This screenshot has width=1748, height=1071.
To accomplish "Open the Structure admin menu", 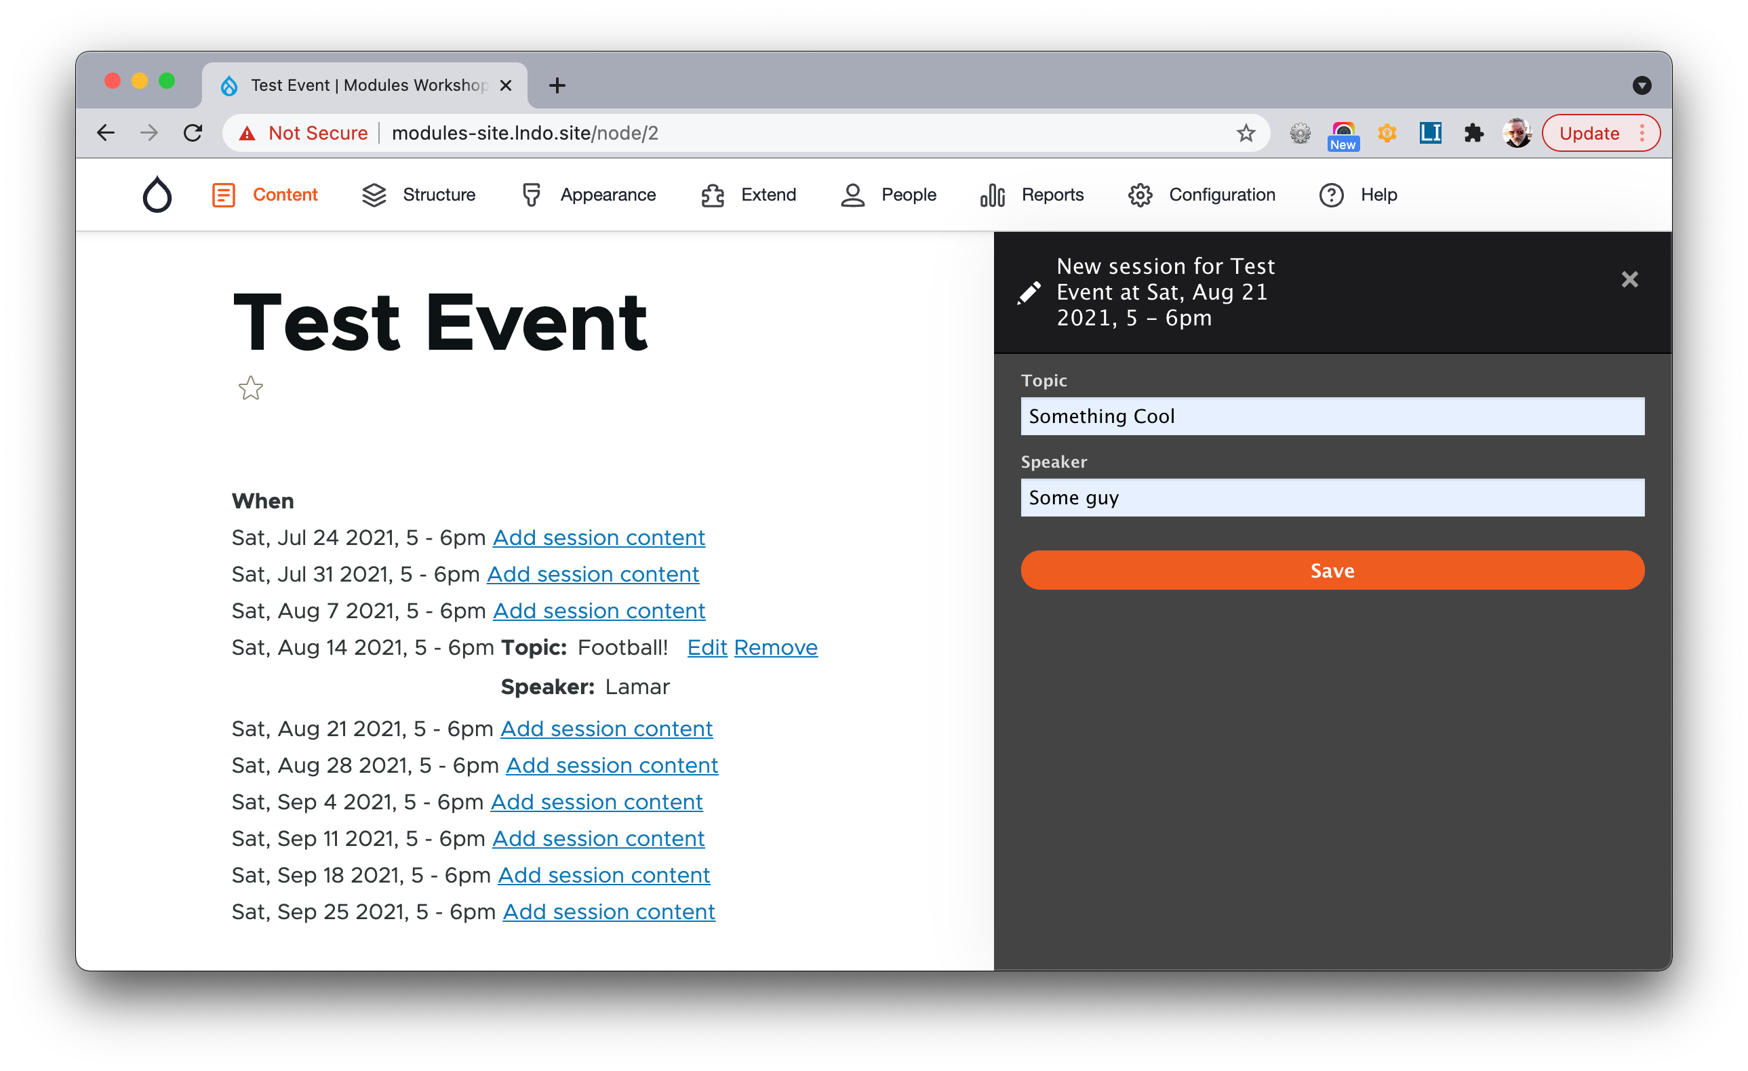I will pyautogui.click(x=418, y=195).
